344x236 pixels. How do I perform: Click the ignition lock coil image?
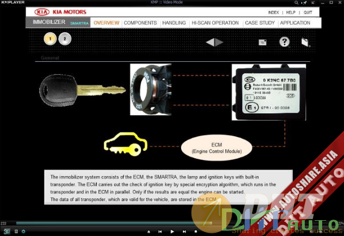(151, 90)
